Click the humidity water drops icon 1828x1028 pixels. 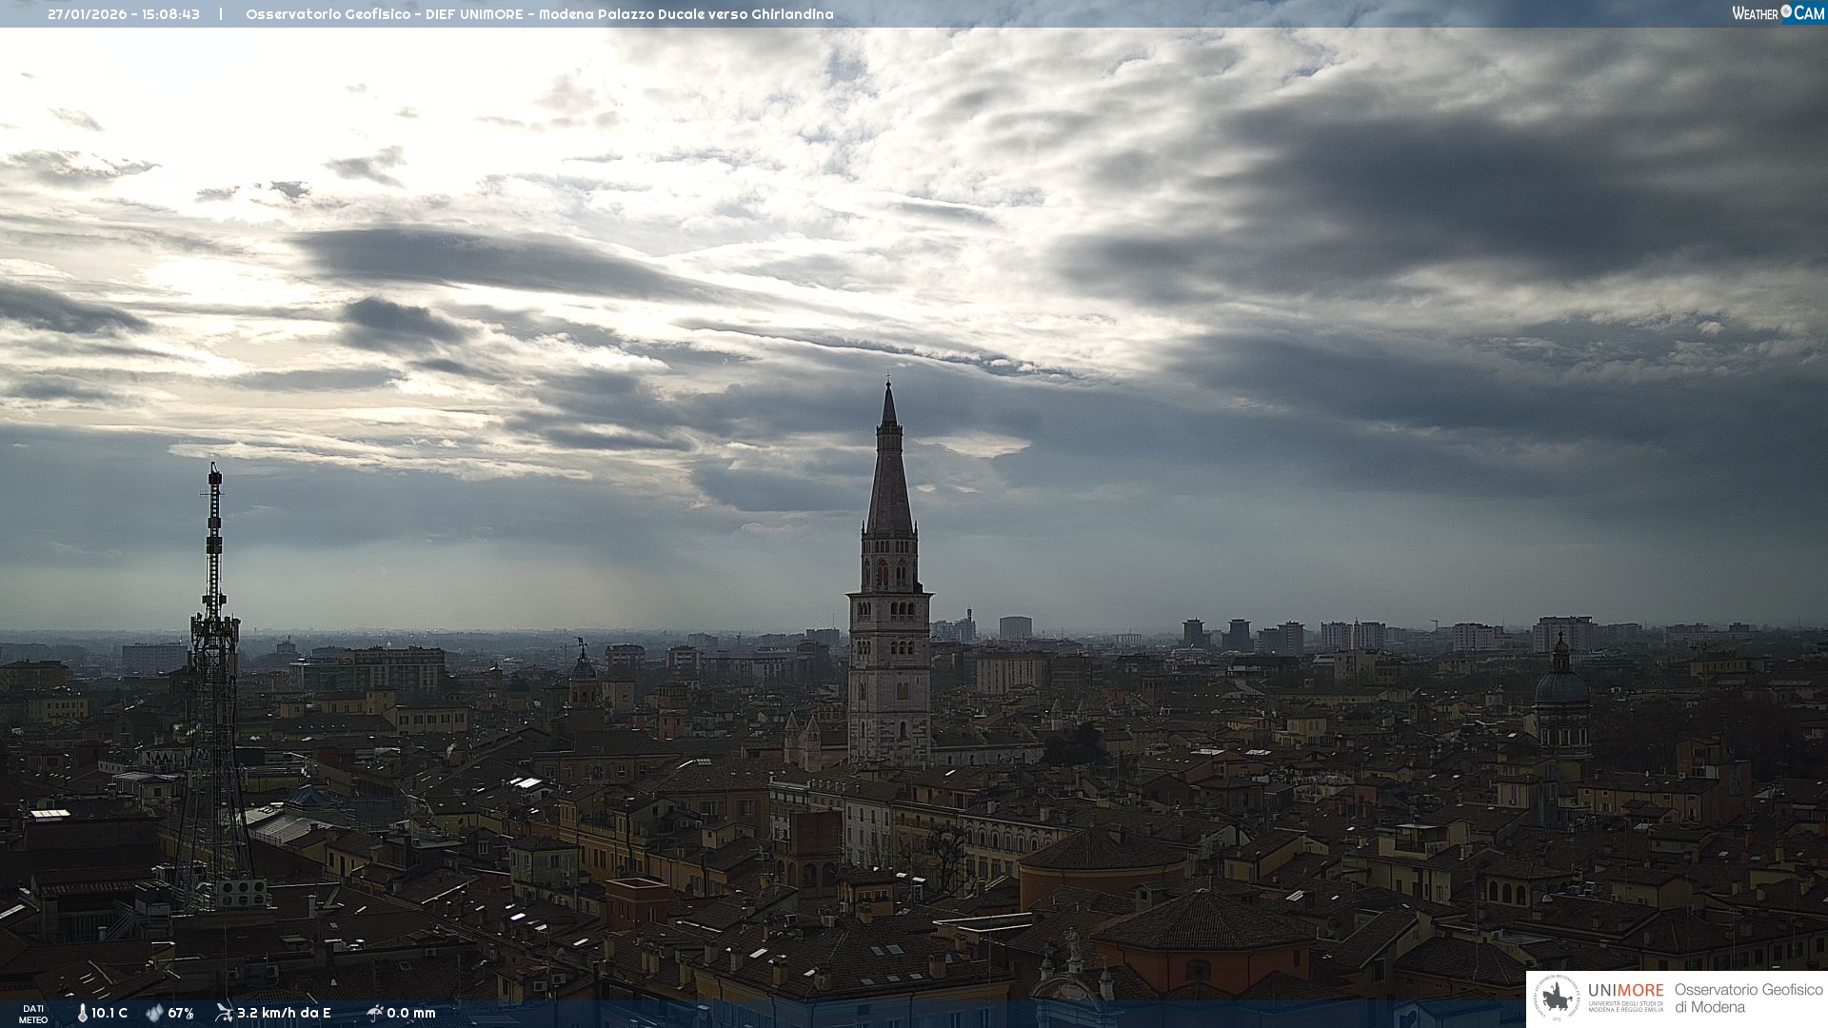[x=154, y=1013]
